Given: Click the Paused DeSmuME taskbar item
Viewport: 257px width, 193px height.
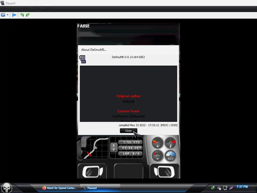Looking at the screenshot, I should pos(100,188).
